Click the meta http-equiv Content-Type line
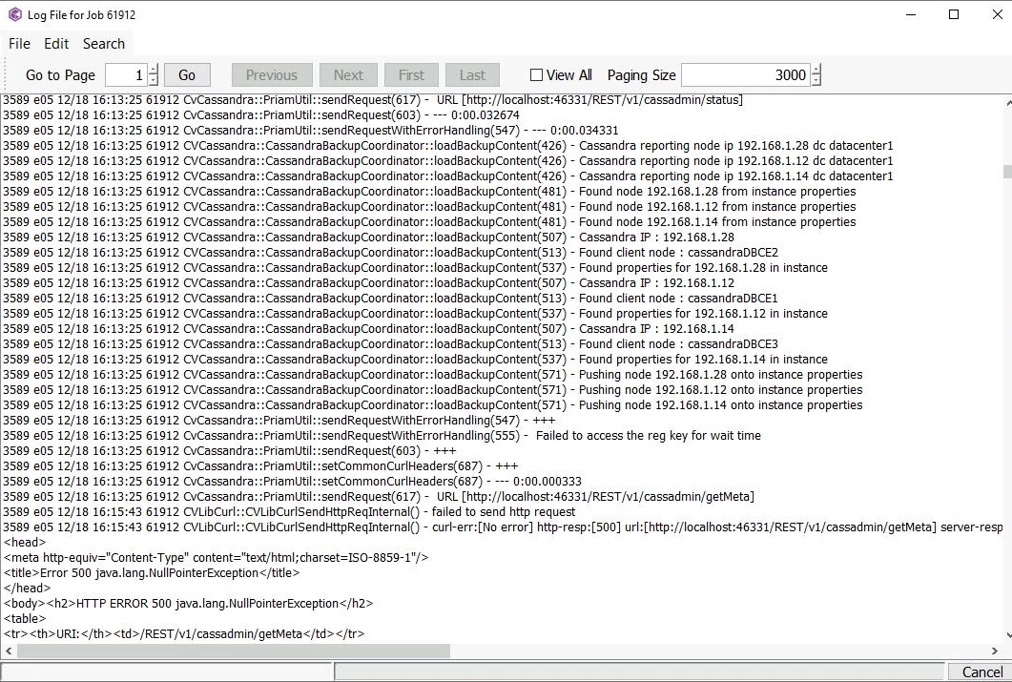This screenshot has height=682, width=1012. [x=216, y=557]
